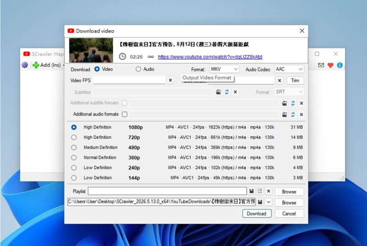Image resolution: width=367 pixels, height=246 pixels.
Task: Click the Additional audio formats text field
Action: point(204,114)
